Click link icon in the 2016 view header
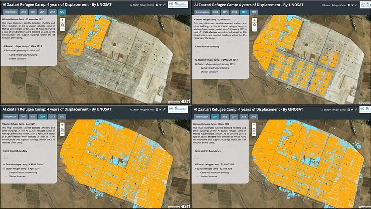 click(356, 110)
